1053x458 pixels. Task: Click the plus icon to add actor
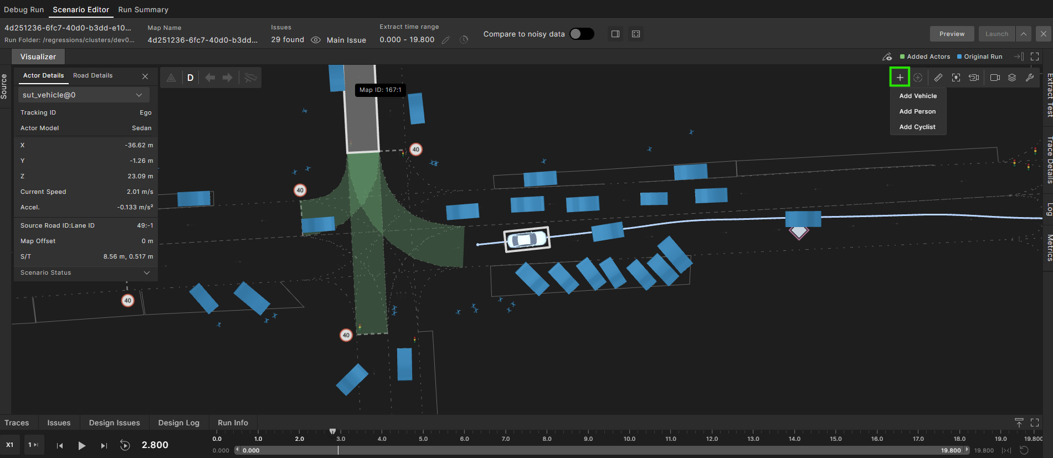click(x=900, y=78)
